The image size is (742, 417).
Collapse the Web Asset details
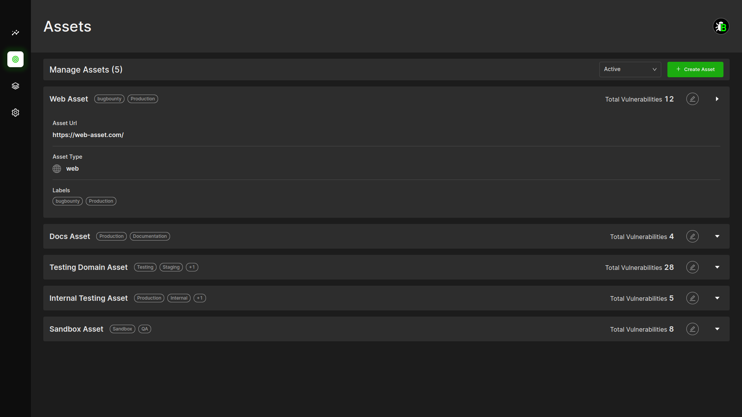pos(717,99)
